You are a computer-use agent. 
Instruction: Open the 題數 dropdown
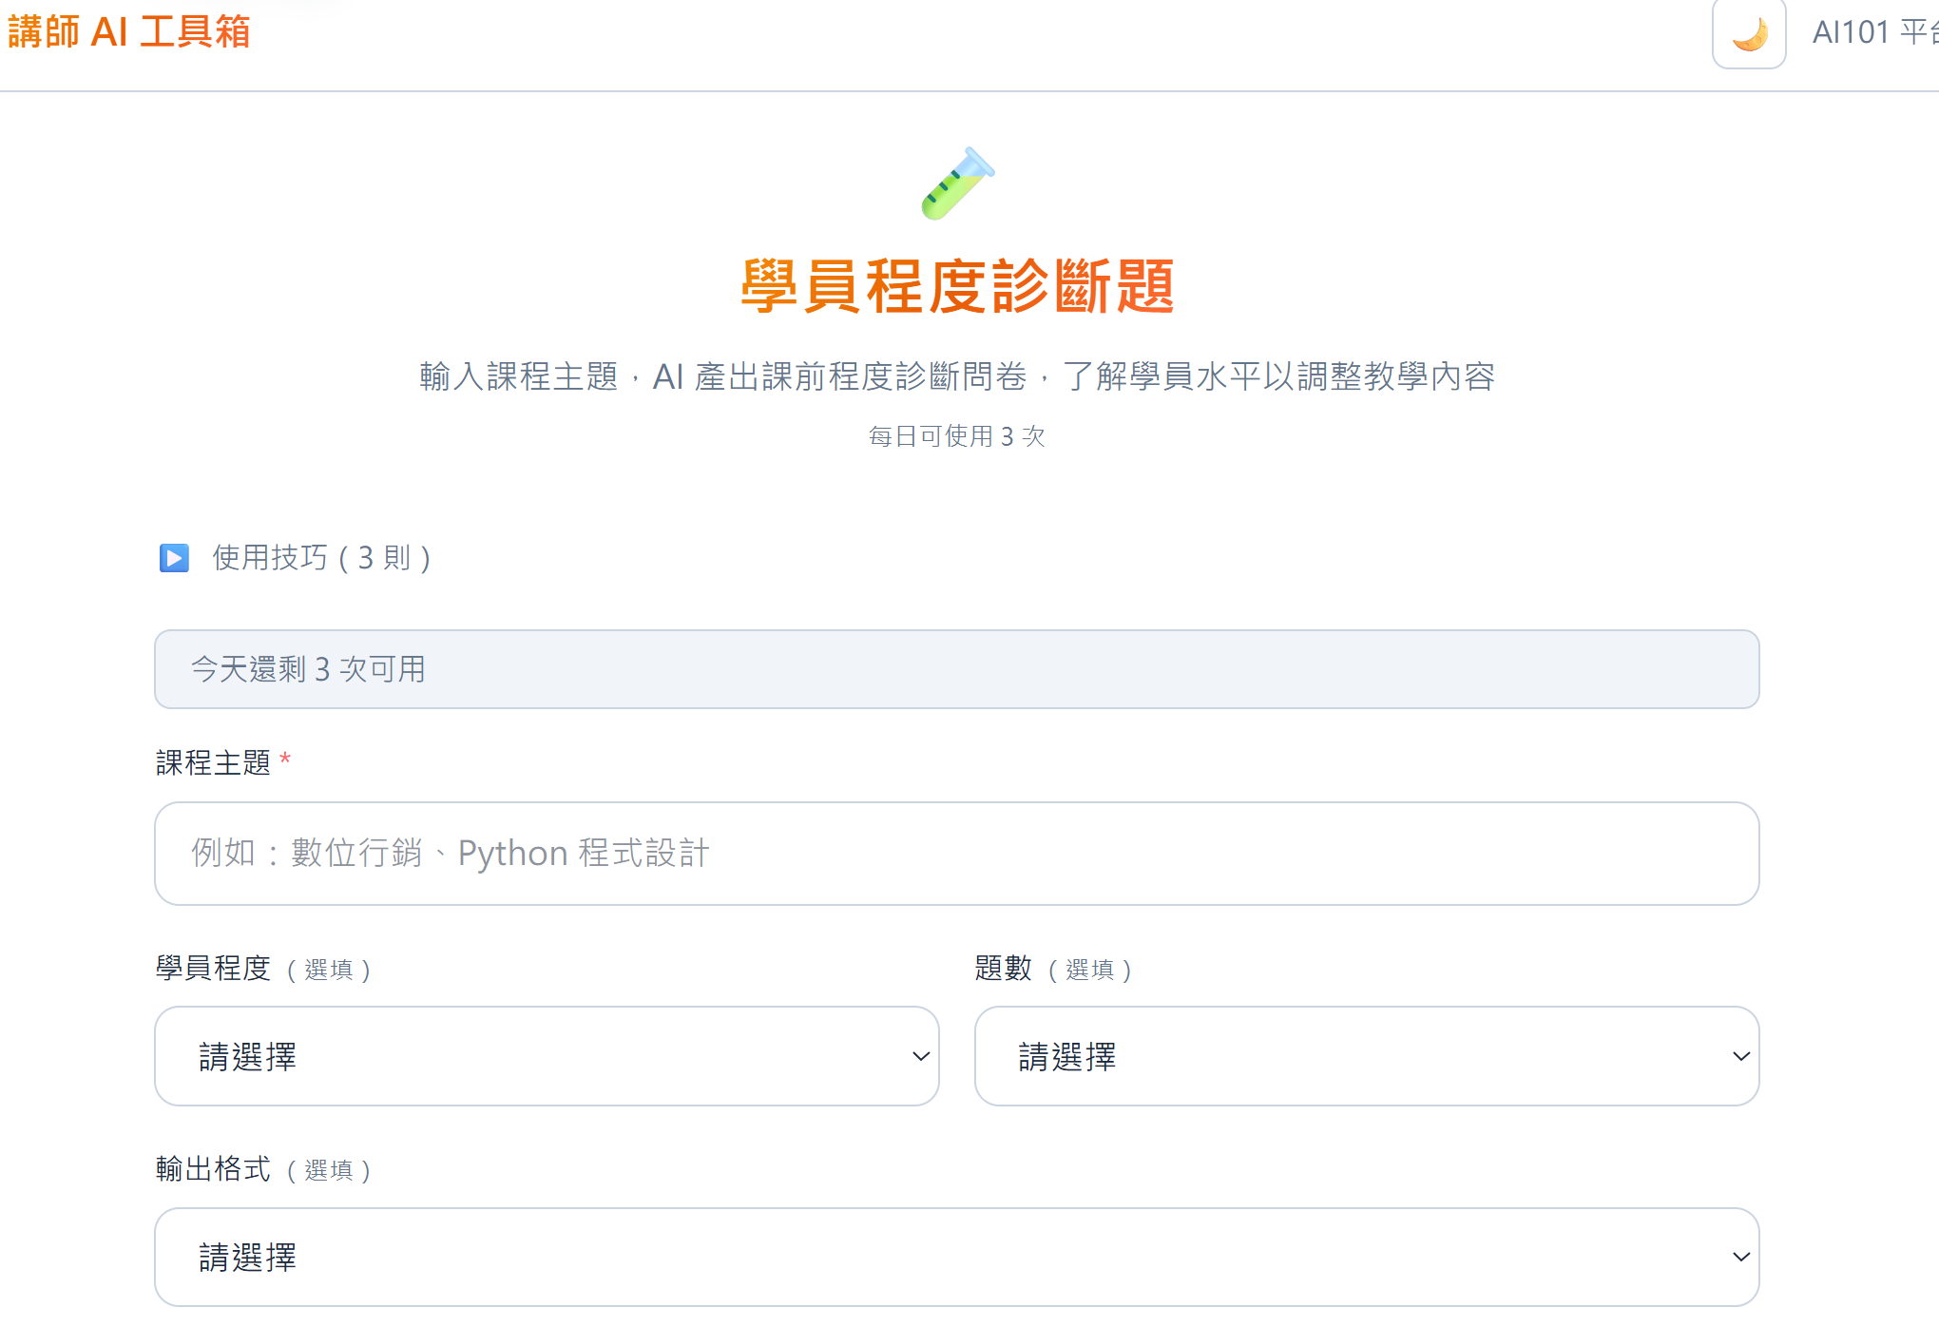pos(1366,1056)
